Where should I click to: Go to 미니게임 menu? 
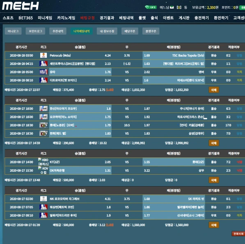pos(45,18)
